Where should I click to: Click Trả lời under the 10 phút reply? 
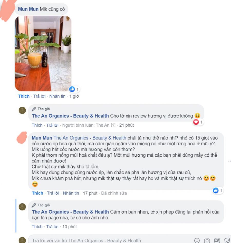52,227
